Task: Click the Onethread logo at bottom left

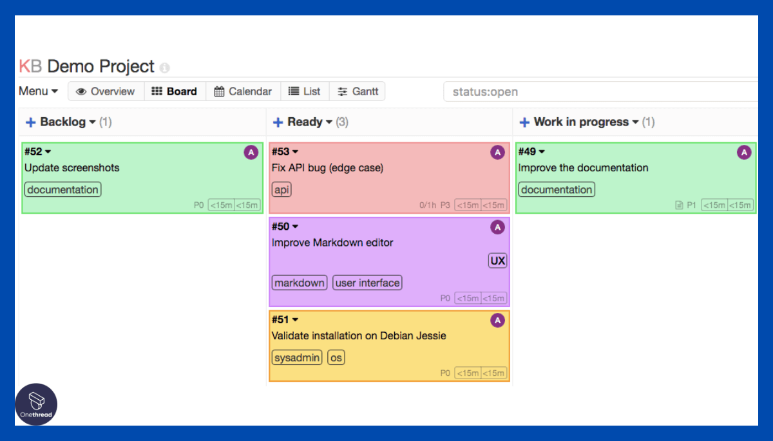Action: [36, 404]
